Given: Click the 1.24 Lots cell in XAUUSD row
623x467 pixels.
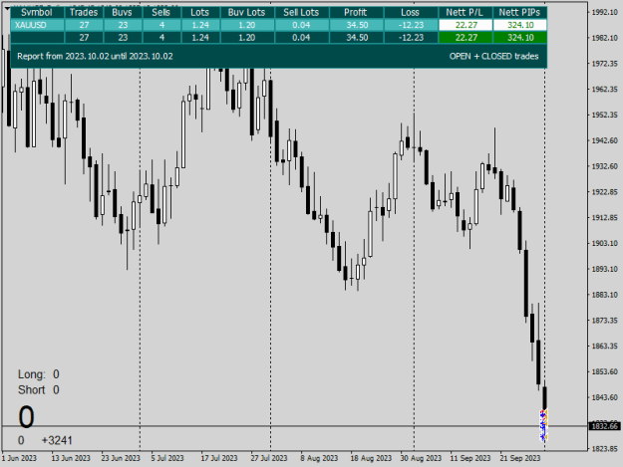Looking at the screenshot, I should click(200, 25).
